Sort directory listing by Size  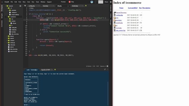[140, 8]
